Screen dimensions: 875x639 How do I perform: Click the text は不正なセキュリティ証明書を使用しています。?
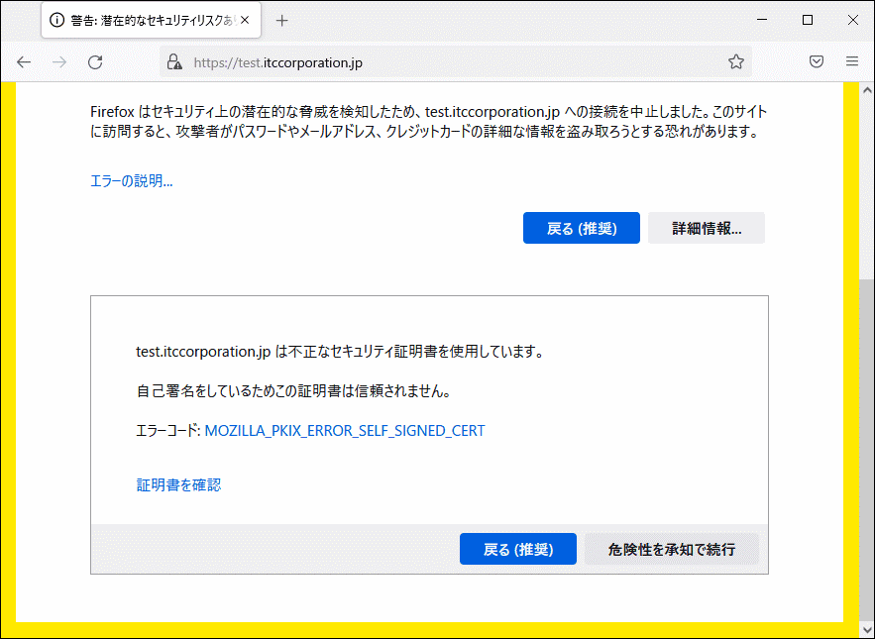coord(409,352)
